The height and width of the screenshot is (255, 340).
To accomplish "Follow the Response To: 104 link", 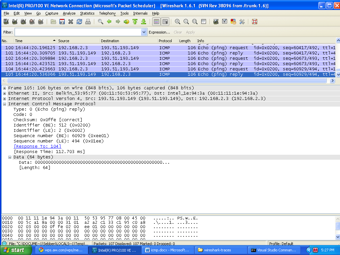I will pos(38,146).
